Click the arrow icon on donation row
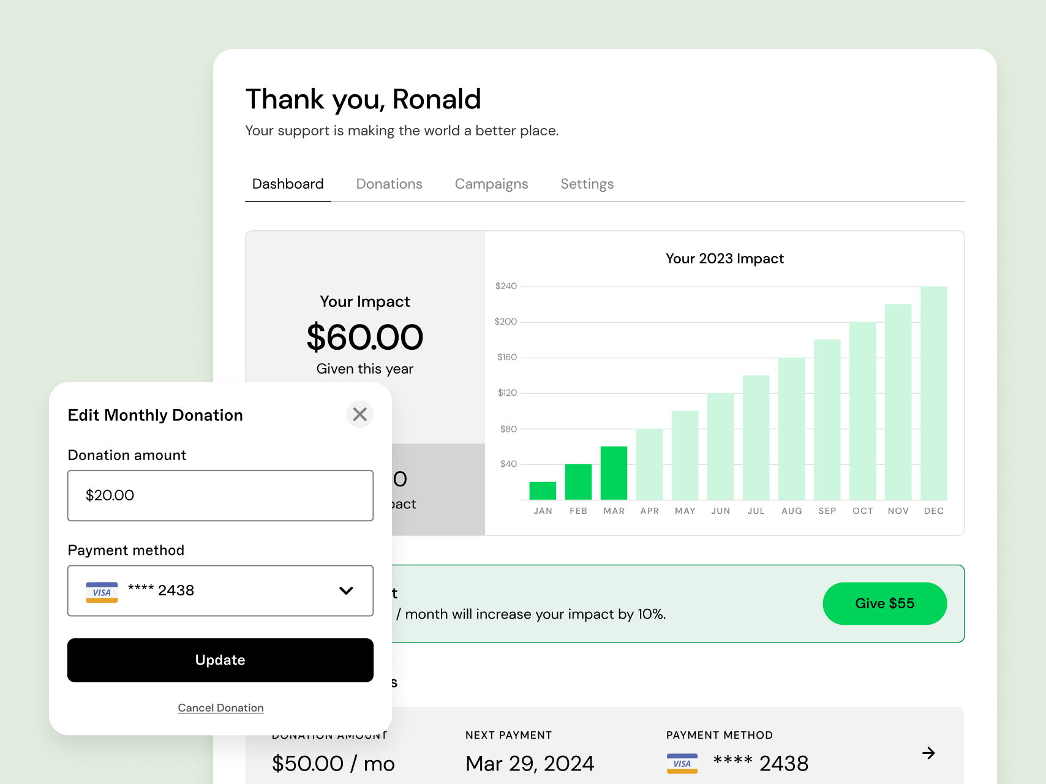This screenshot has width=1046, height=784. (x=928, y=753)
